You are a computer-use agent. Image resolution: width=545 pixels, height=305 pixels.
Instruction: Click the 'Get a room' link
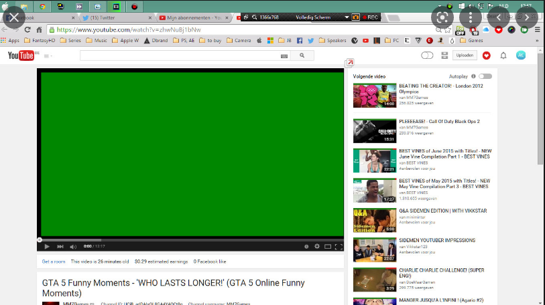(54, 262)
